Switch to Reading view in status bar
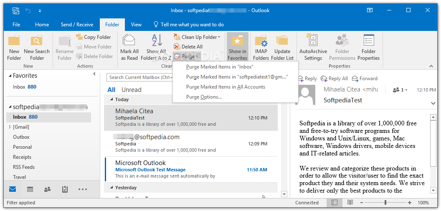This screenshot has width=441, height=211. click(350, 203)
